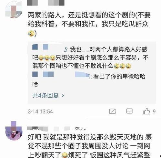Click the second comment text 好吧 我就是那种
The image size is (161, 158).
click(x=90, y=146)
